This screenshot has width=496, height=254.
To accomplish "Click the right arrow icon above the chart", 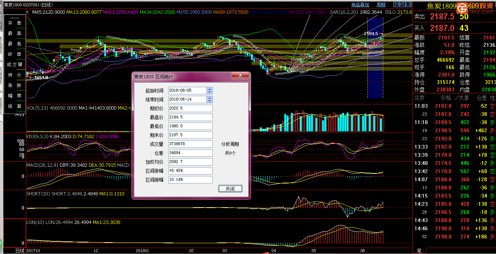I will 403,5.
